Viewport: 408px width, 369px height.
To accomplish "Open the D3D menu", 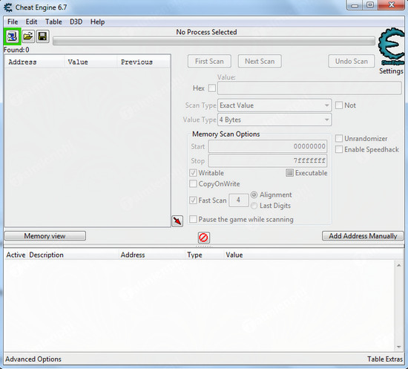I will 76,22.
